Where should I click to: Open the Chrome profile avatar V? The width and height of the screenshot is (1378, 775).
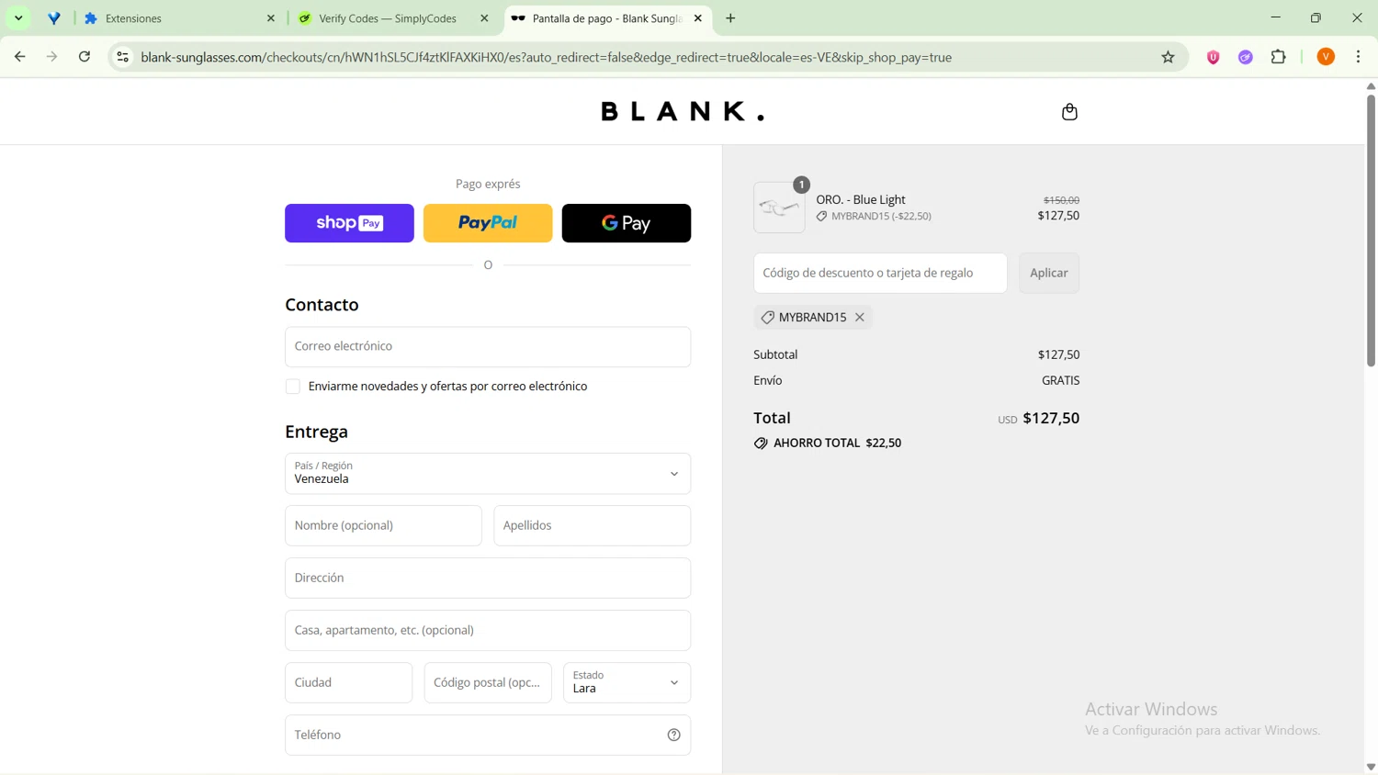tap(1326, 57)
